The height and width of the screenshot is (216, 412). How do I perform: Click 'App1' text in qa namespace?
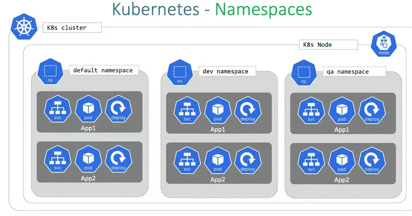pyautogui.click(x=342, y=130)
